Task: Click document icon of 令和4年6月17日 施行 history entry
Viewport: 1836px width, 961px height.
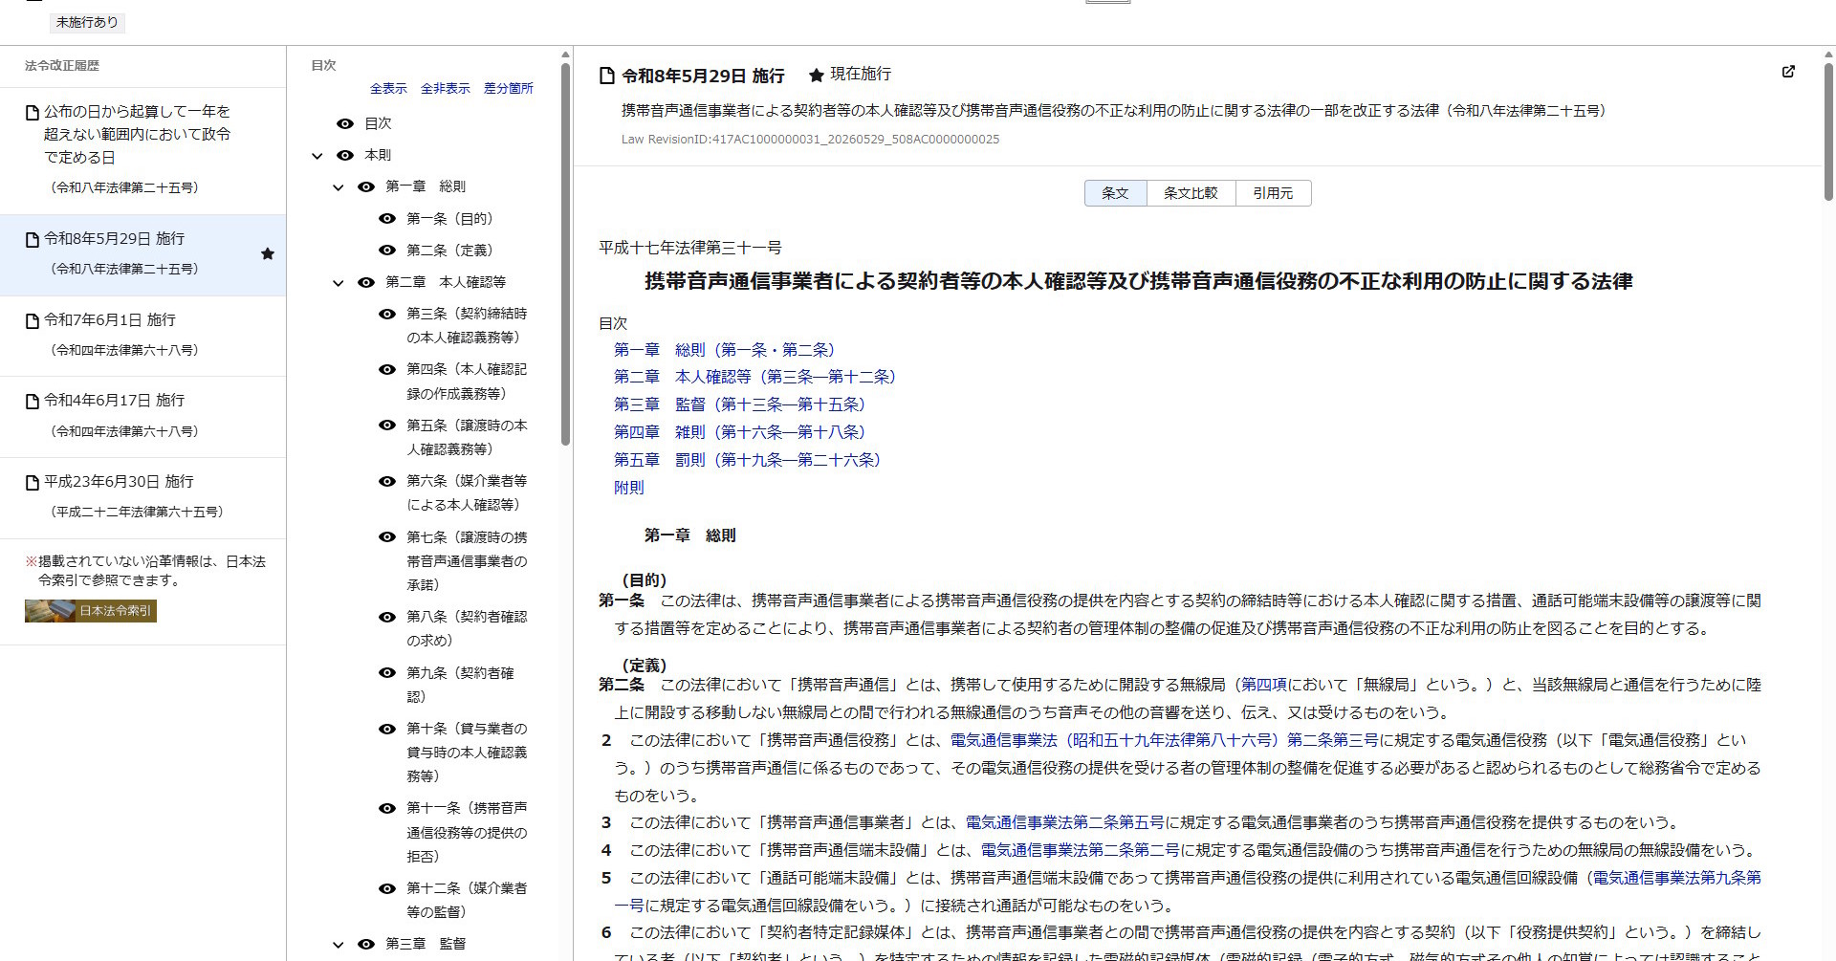Action: (x=33, y=402)
